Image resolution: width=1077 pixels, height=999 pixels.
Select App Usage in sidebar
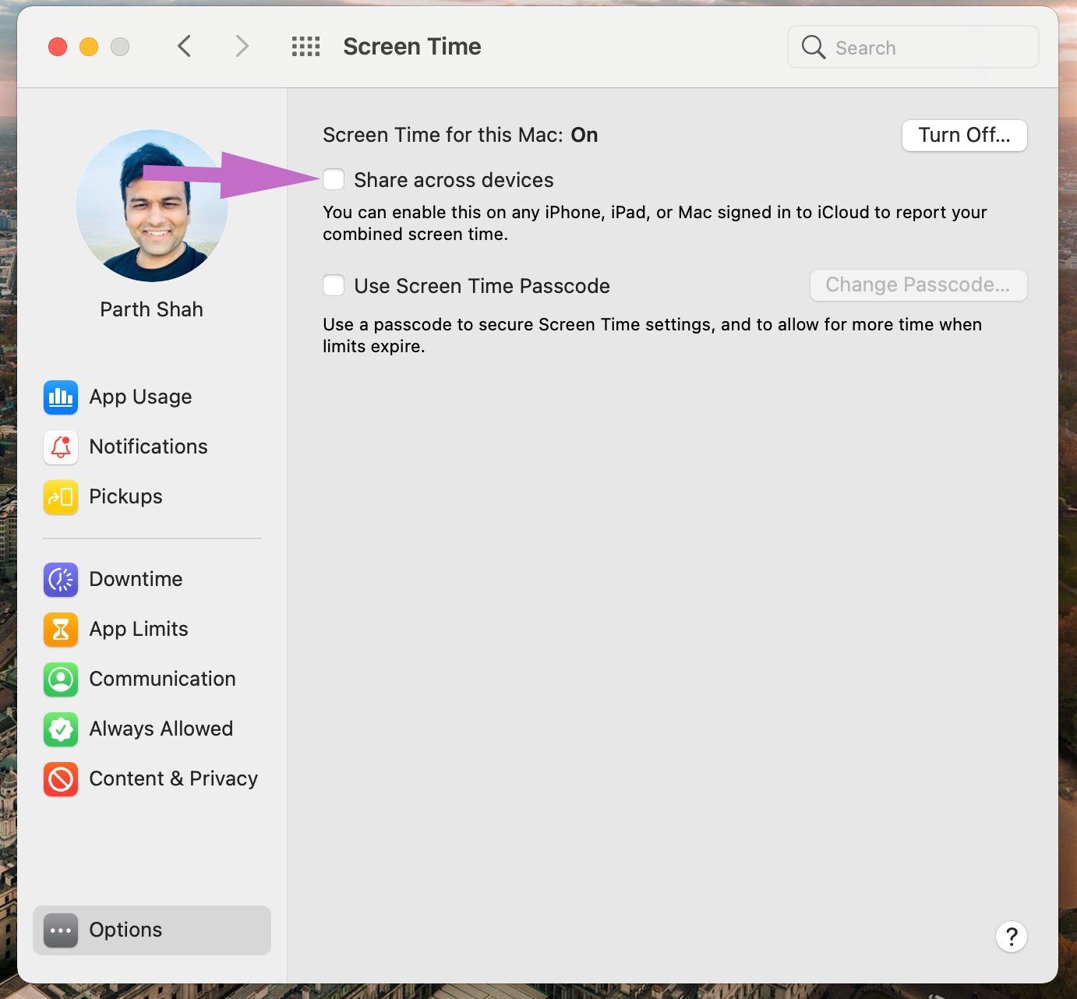[x=140, y=397]
